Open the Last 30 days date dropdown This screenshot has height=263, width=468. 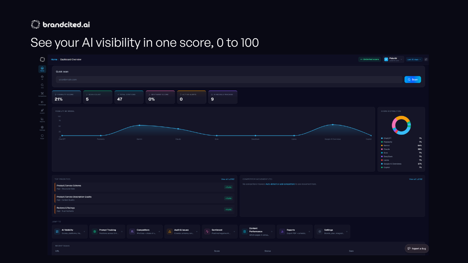point(414,60)
